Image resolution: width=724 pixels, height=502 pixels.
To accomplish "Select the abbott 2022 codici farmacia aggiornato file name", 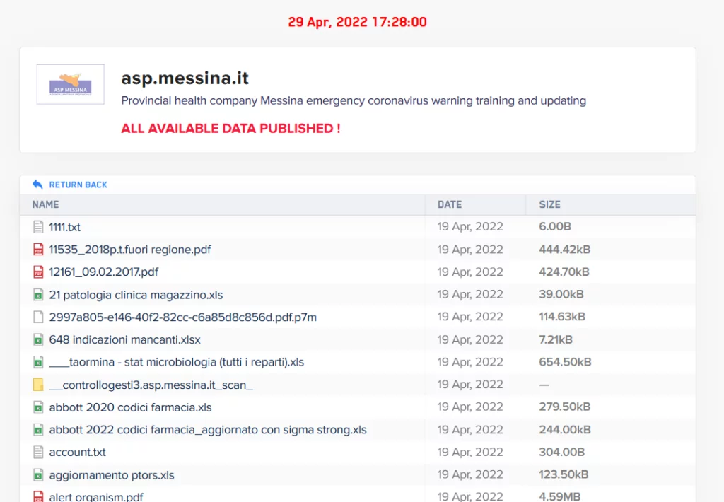I will point(207,430).
